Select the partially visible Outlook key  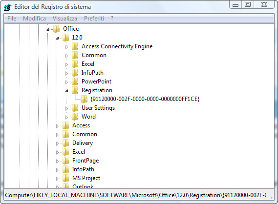pos(83,186)
